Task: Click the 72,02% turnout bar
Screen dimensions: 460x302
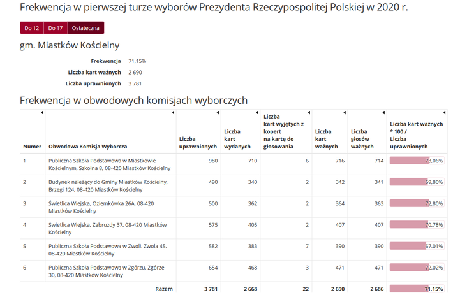Action: click(x=417, y=268)
